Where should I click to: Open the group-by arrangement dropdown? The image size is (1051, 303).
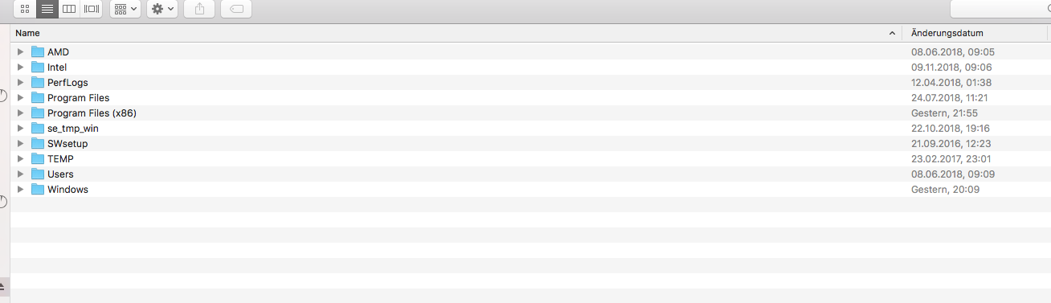(x=125, y=9)
